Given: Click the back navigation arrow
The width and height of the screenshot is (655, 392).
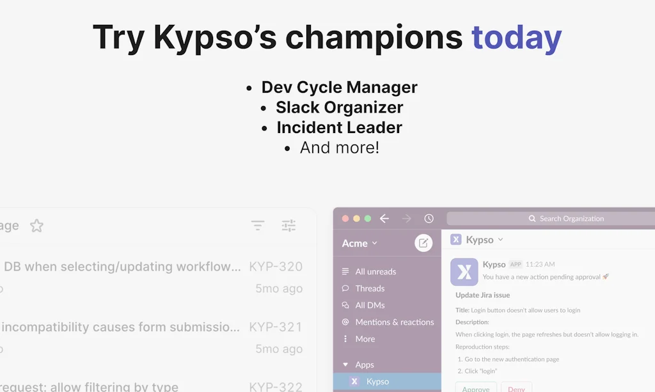Looking at the screenshot, I should coord(384,218).
